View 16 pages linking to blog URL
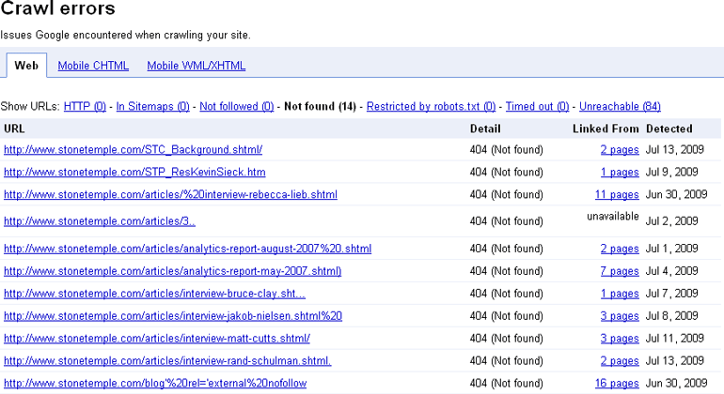Screen dimensions: 724x394 (617, 384)
